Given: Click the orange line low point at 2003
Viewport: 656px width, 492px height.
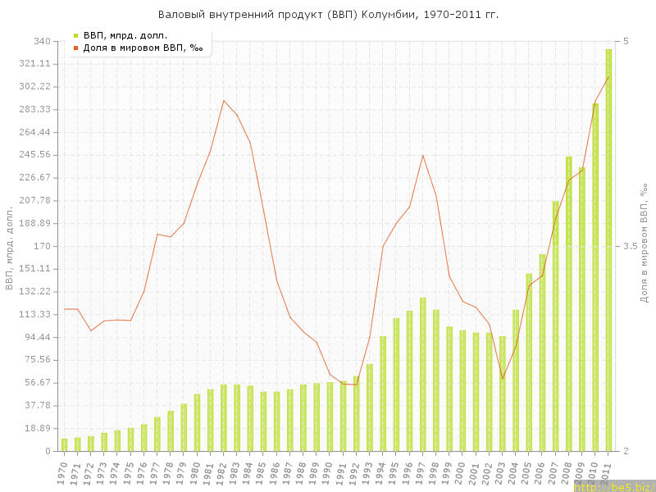Looking at the screenshot, I should point(503,379).
